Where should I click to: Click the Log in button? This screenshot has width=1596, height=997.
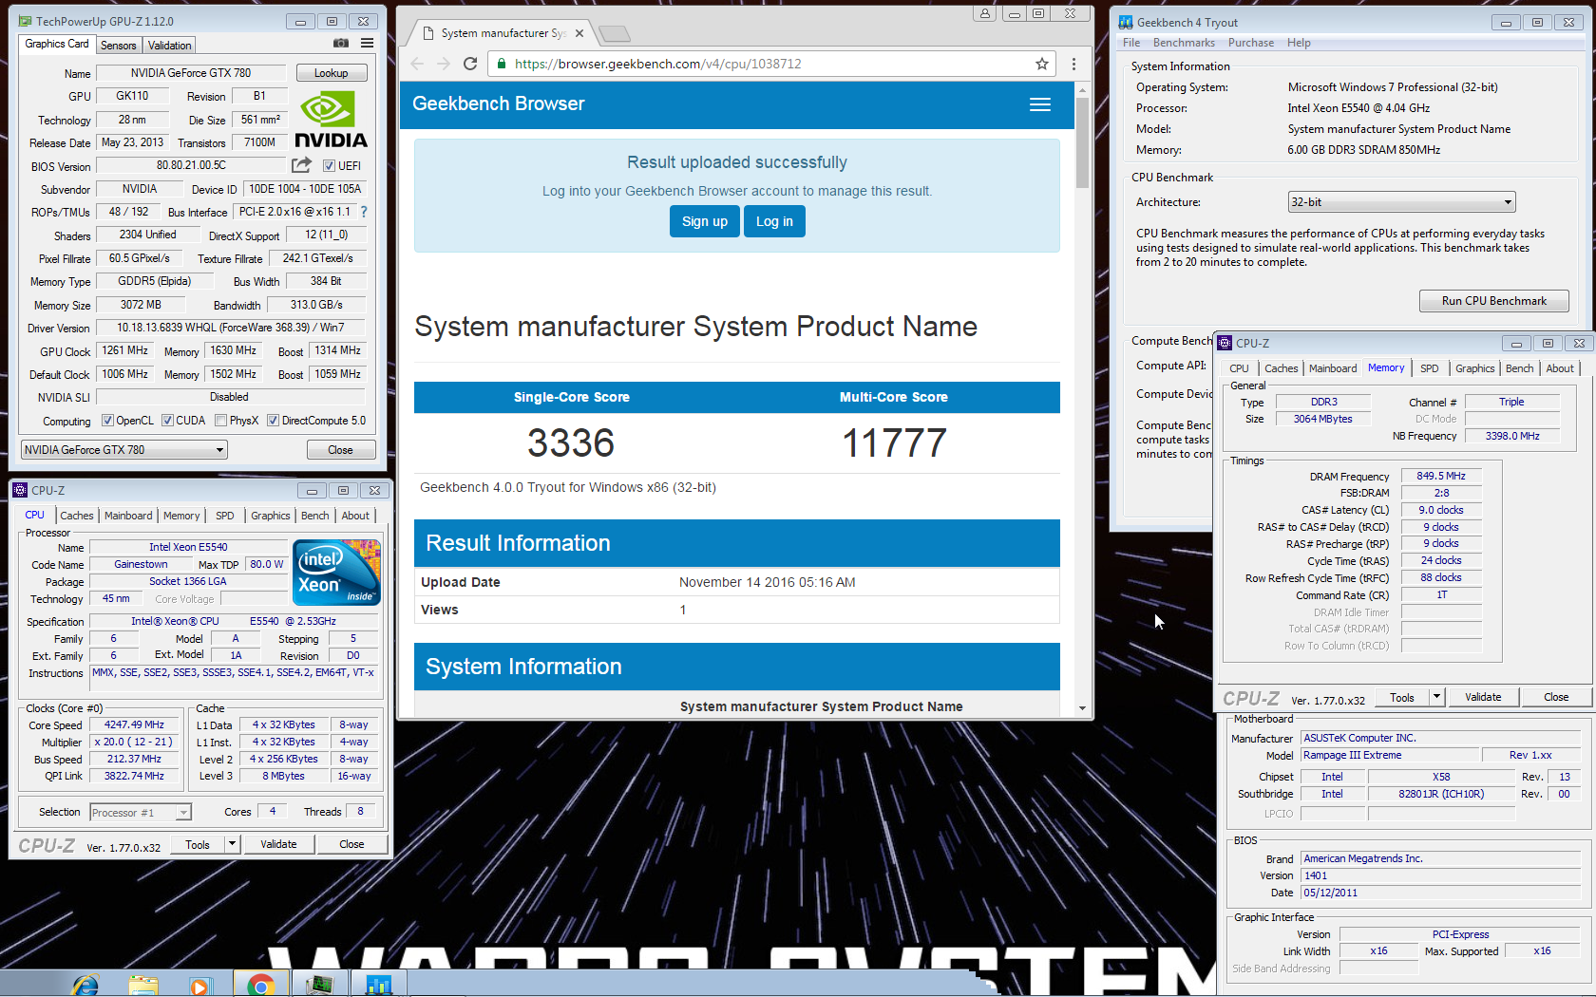point(774,221)
